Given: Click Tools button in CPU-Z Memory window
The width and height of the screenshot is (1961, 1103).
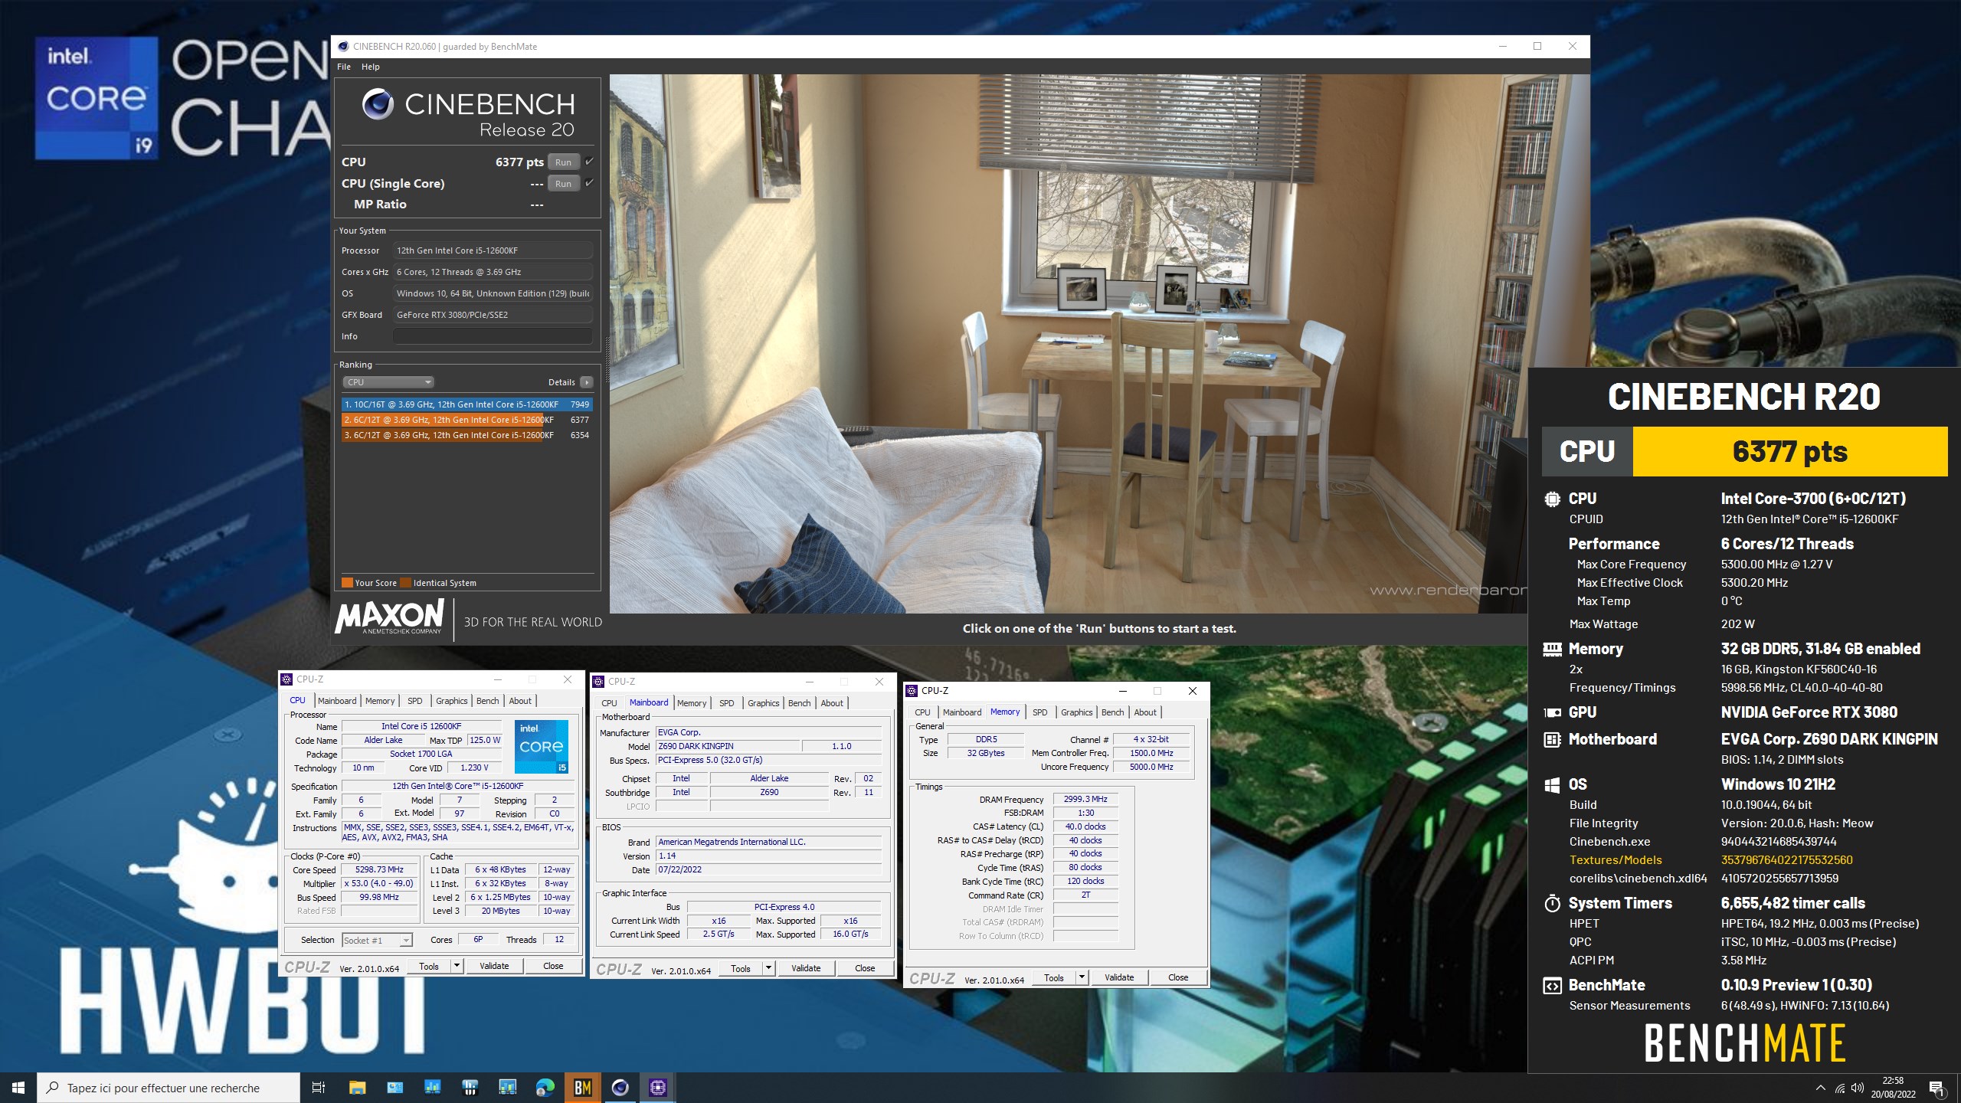Looking at the screenshot, I should pos(1054,977).
